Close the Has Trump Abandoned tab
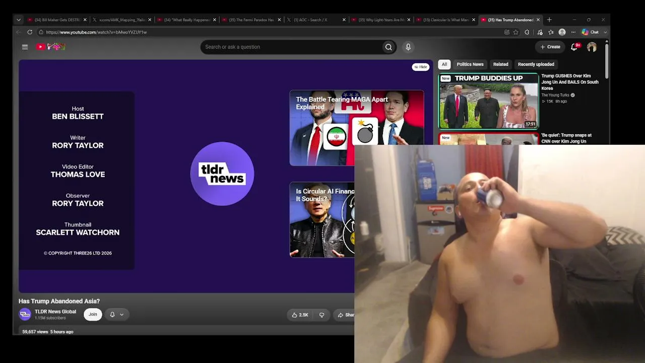This screenshot has width=645, height=363. (538, 20)
